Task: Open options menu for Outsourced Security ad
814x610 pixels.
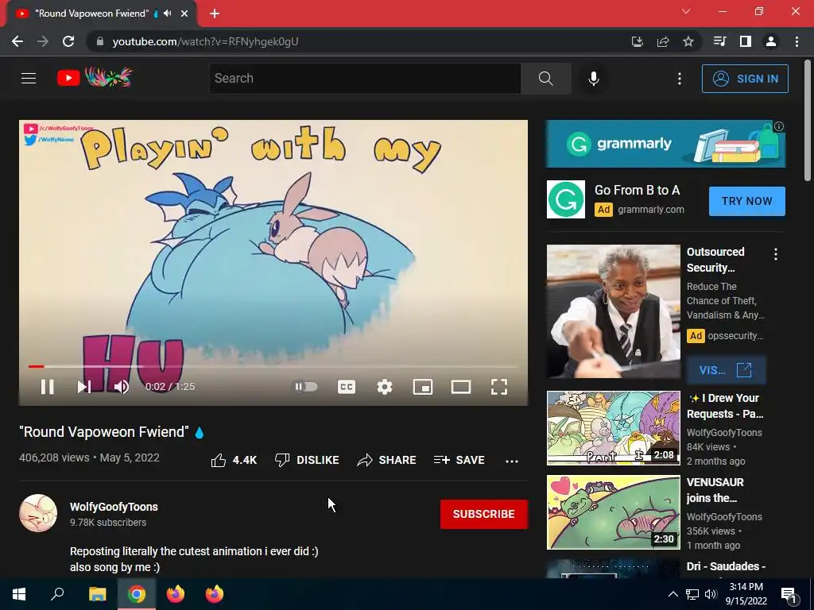Action: tap(776, 253)
